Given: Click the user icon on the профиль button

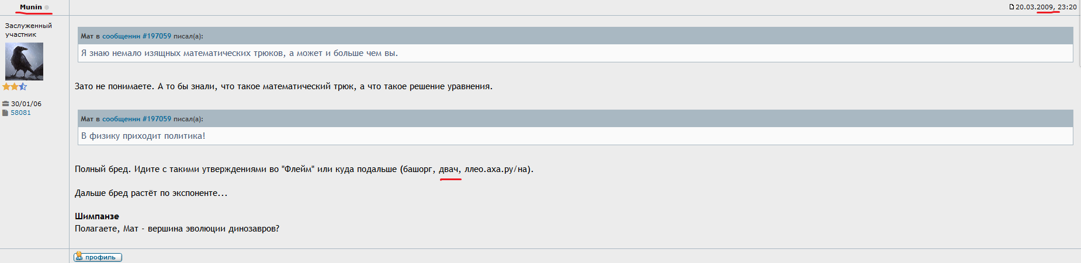Looking at the screenshot, I should click(x=79, y=256).
